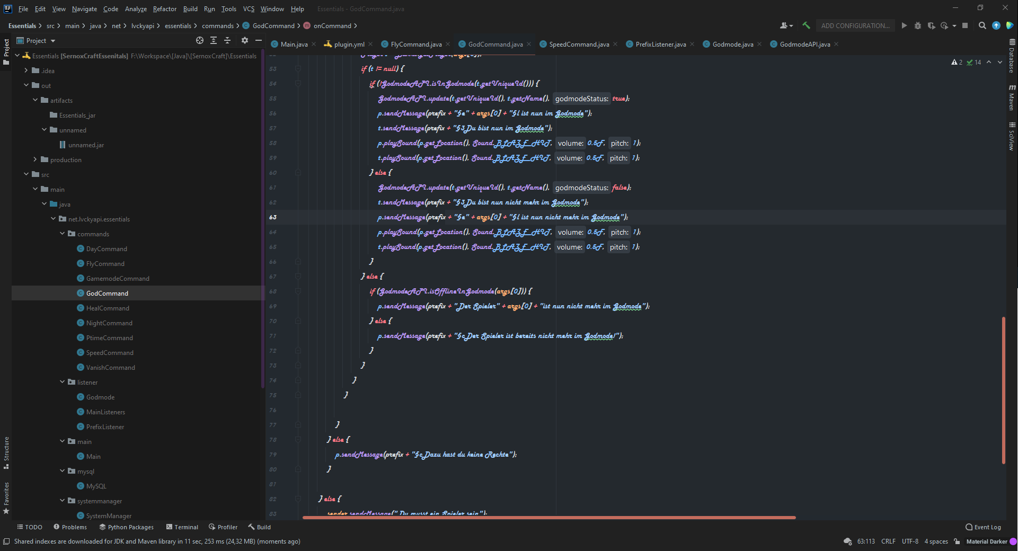Click the Run with Coverage icon
Viewport: 1018px width, 551px height.
[x=931, y=25]
